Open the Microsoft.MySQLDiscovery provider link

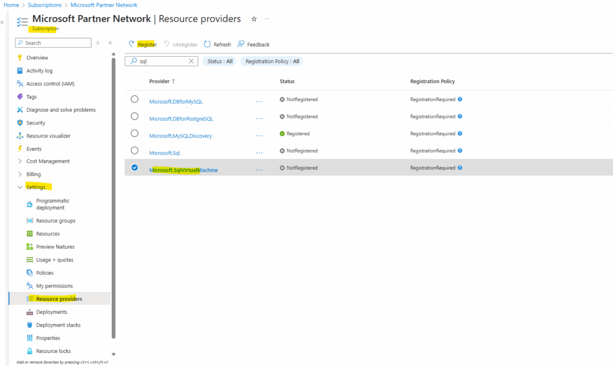pos(181,136)
